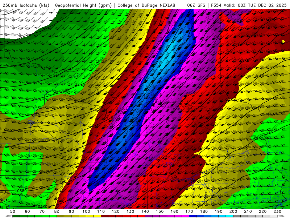Click the left arrow end of the color bar

coord(9,216)
